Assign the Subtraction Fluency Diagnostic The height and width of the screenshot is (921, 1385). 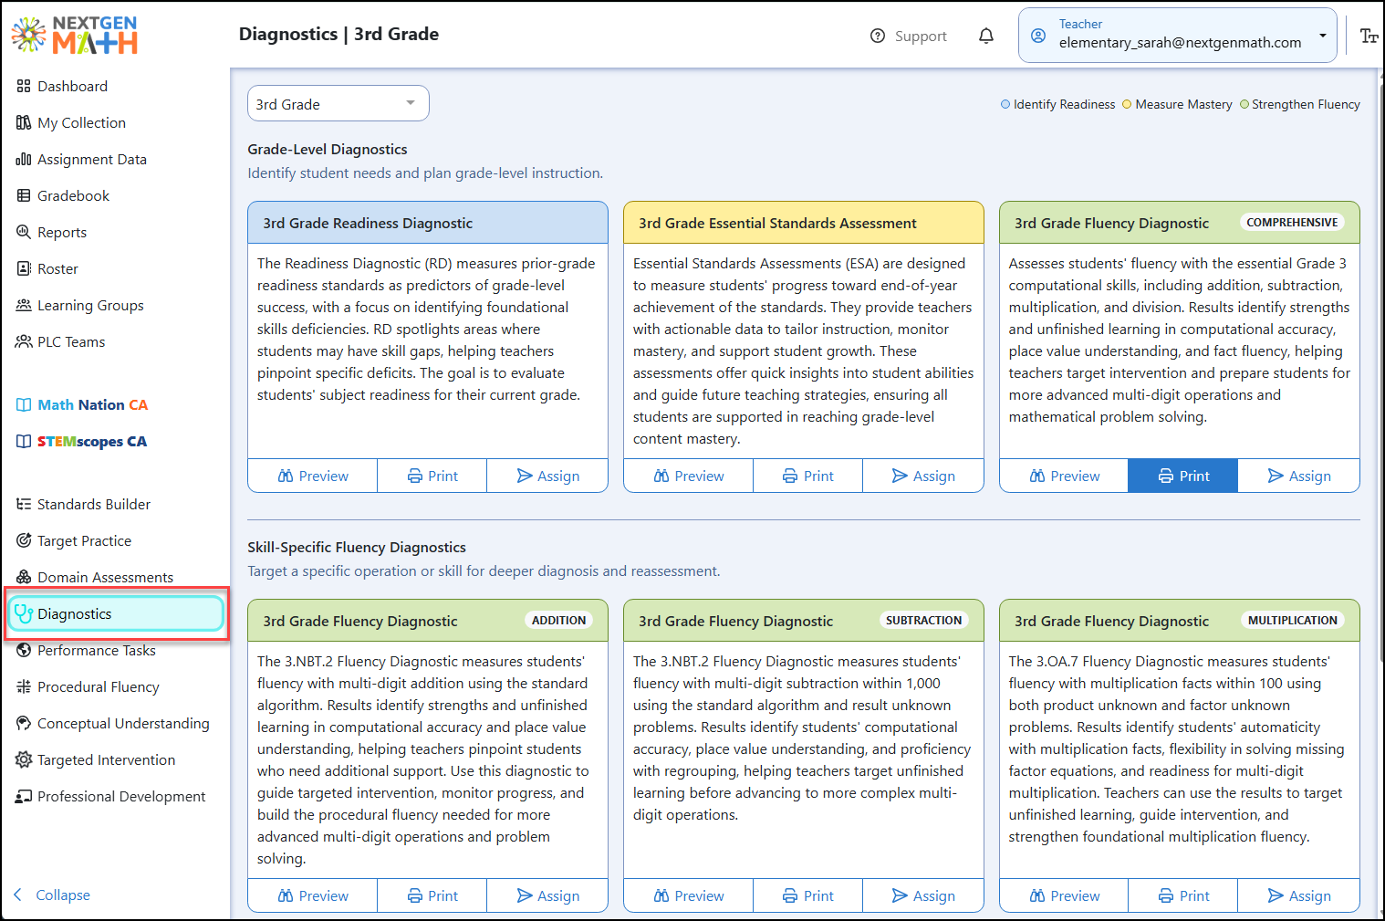pos(923,895)
